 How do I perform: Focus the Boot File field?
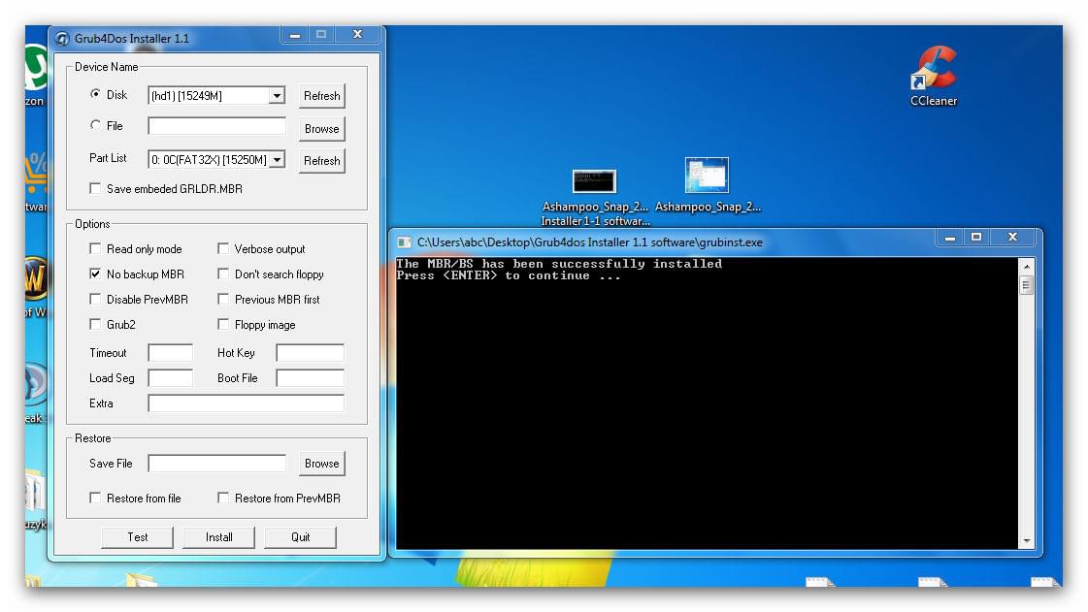(311, 377)
